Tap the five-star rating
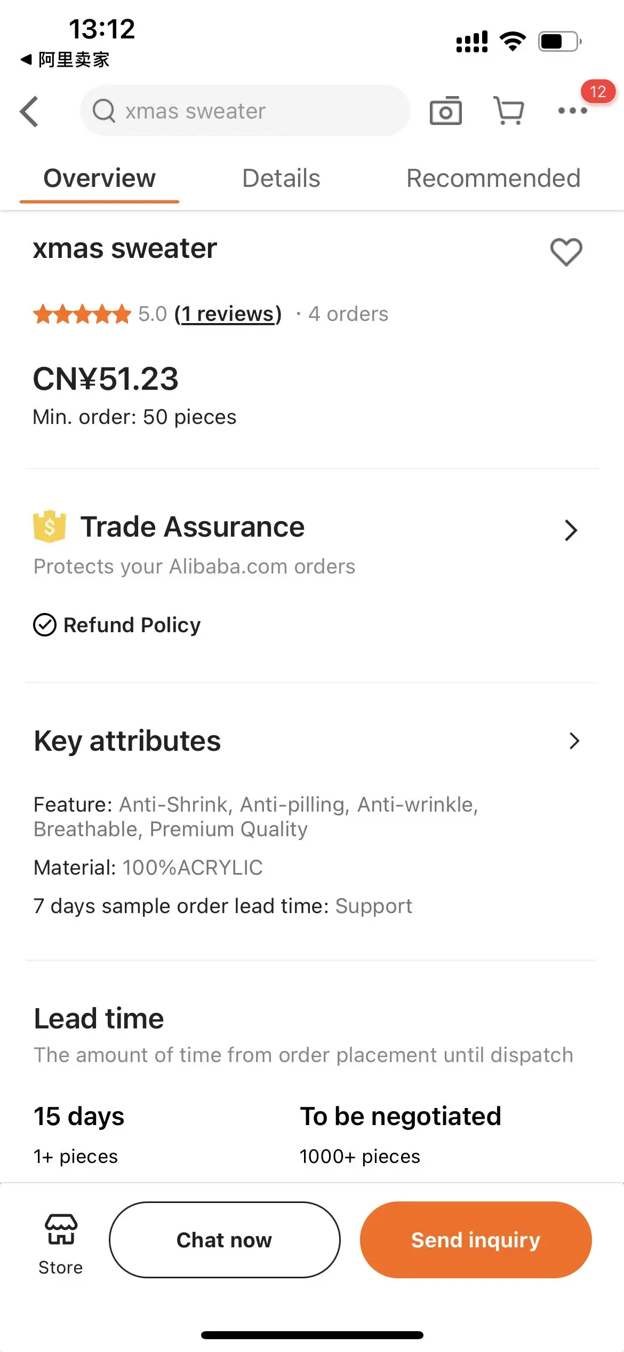Viewport: 624px width, 1352px height. point(82,314)
